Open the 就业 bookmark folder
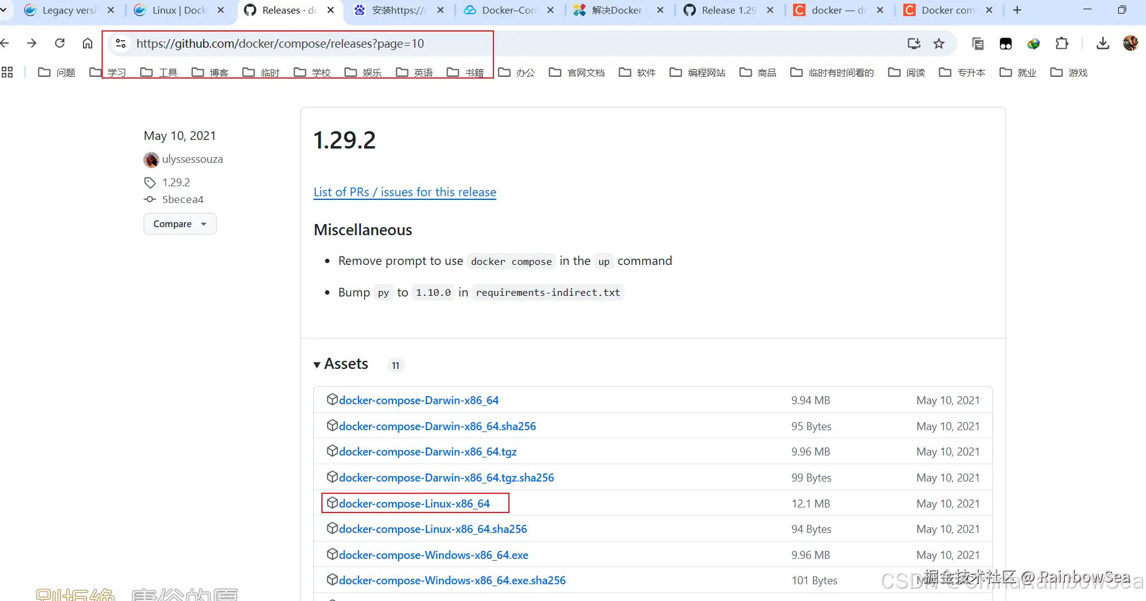Image resolution: width=1146 pixels, height=601 pixels. pyautogui.click(x=1018, y=72)
